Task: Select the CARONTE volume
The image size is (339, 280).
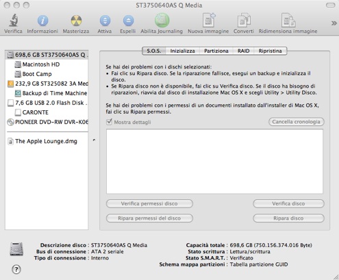Action: 47,112
